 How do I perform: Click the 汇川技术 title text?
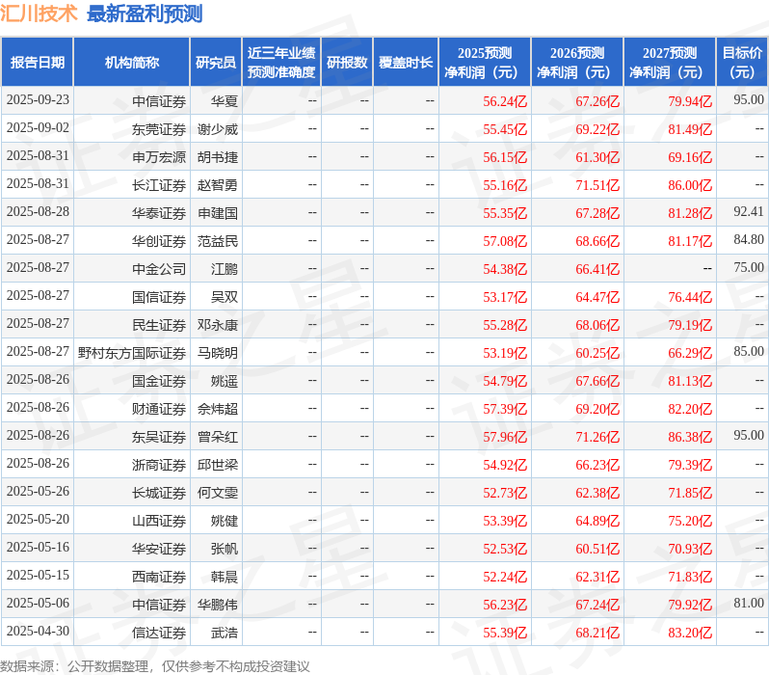coord(39,13)
